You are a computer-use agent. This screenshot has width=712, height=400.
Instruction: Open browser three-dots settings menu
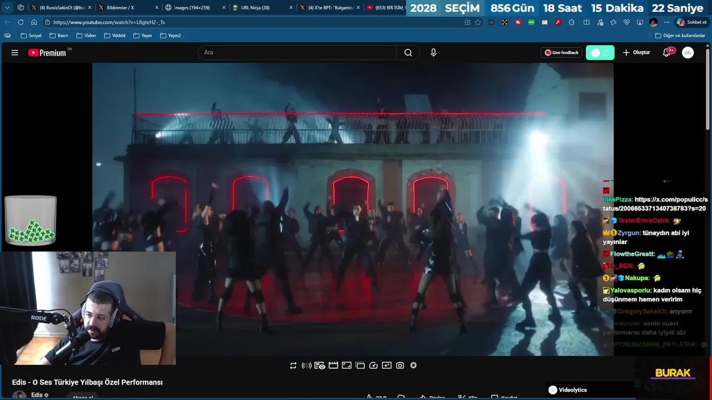point(666,22)
